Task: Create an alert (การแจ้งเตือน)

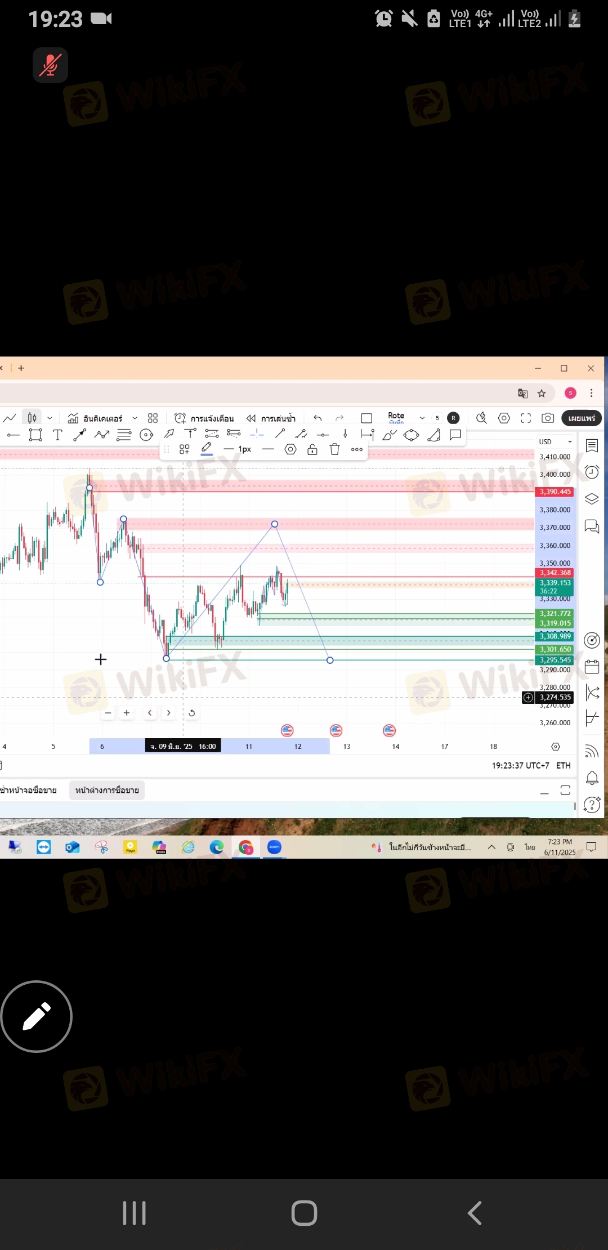Action: point(204,418)
